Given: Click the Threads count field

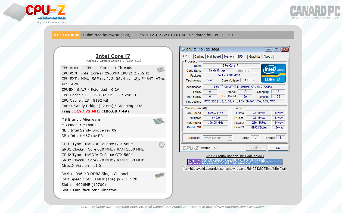Looking at the screenshot, I should click(x=280, y=138).
